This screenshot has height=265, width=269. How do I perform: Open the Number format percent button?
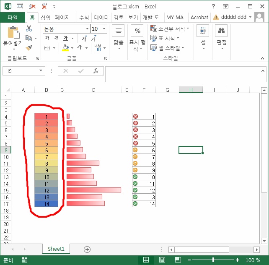pos(137,31)
